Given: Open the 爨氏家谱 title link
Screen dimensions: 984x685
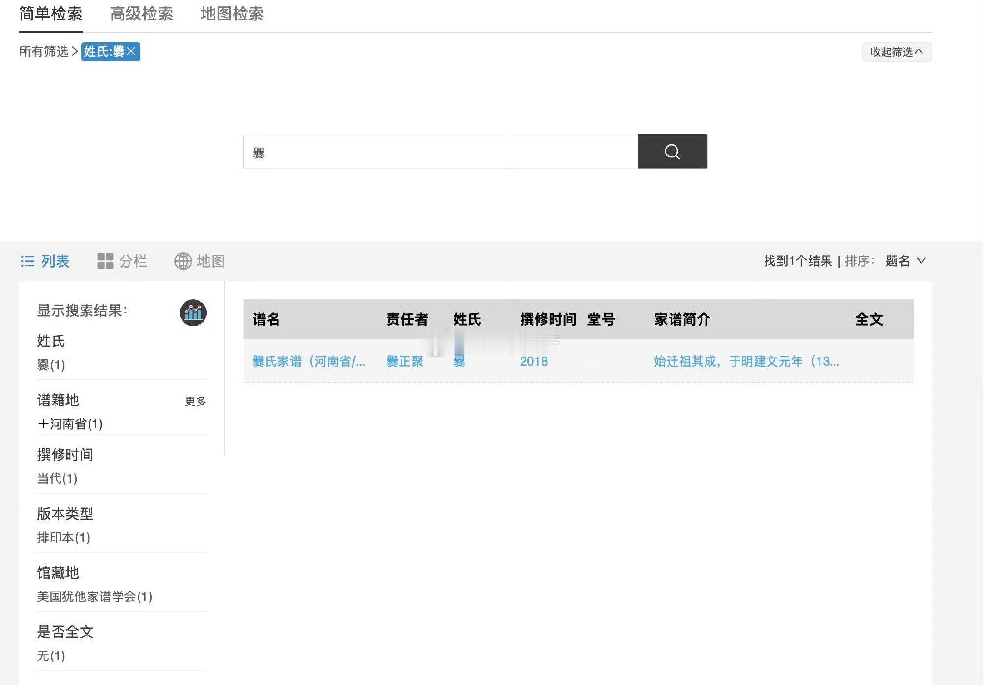Looking at the screenshot, I should point(308,361).
